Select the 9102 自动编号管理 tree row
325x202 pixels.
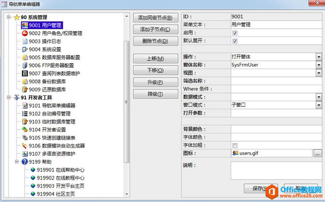click(x=50, y=113)
